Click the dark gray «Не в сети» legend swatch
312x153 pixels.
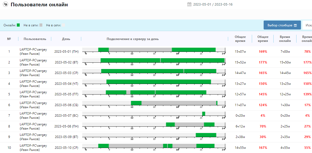click(x=41, y=25)
